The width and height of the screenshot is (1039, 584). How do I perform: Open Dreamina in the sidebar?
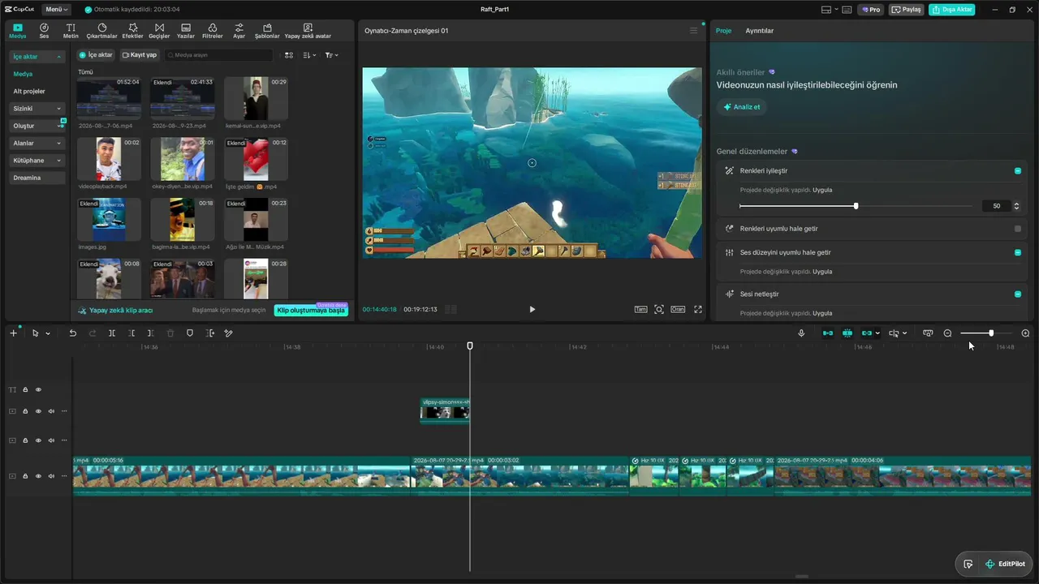pyautogui.click(x=37, y=178)
